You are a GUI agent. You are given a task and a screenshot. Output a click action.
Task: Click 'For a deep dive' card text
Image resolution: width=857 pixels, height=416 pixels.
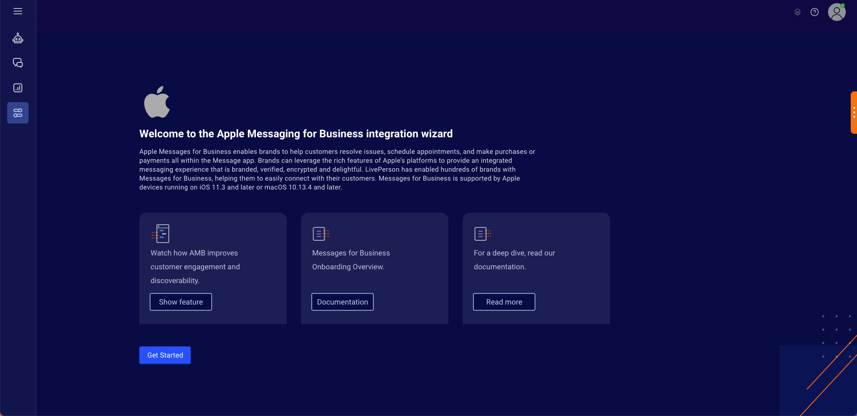(x=514, y=260)
